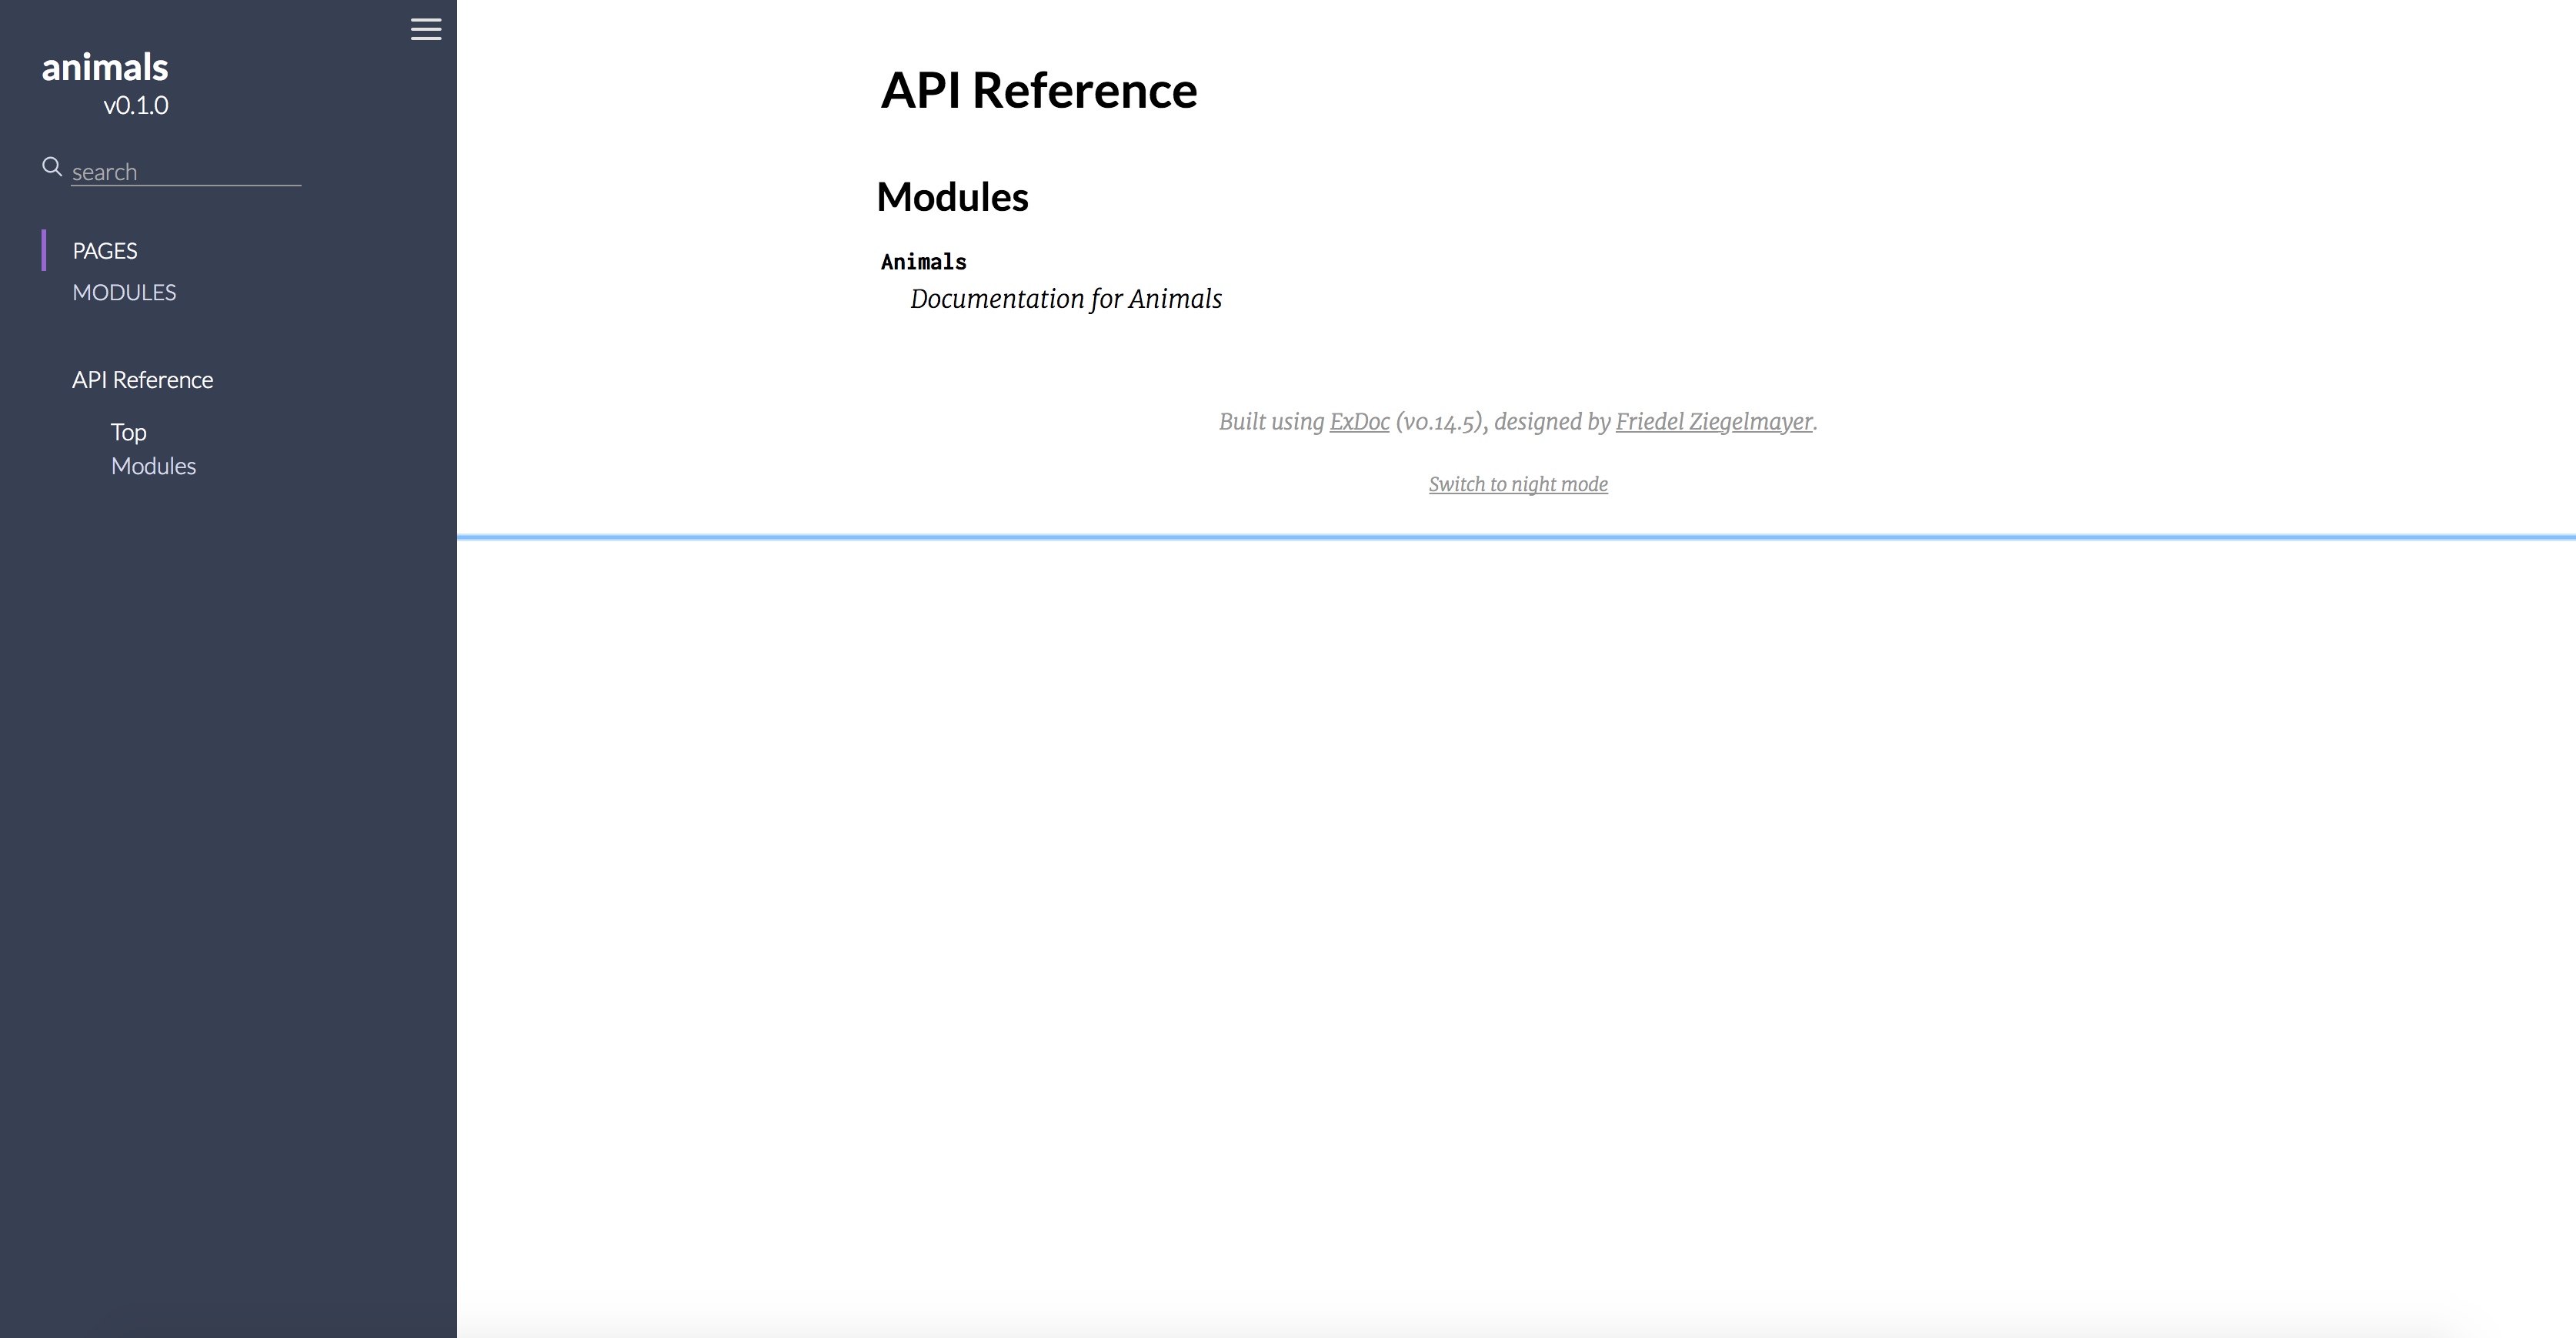The width and height of the screenshot is (2576, 1338).
Task: Switch to the MODULES tab
Action: [124, 293]
